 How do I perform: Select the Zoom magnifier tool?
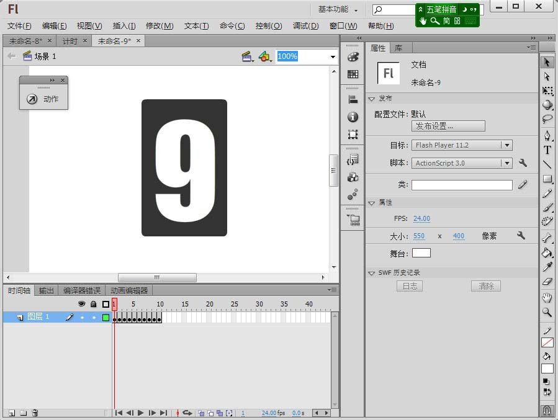[x=547, y=312]
